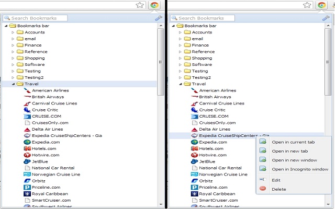Screen dimensions: 335x209
Task: Open wrench settings icon in right panel
Action: coord(326,18)
